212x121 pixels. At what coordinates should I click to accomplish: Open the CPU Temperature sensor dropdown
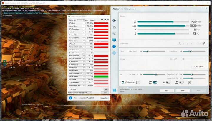(84, 83)
